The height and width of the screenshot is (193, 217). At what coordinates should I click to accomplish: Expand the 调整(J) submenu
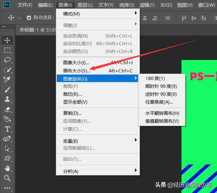pyautogui.click(x=98, y=25)
